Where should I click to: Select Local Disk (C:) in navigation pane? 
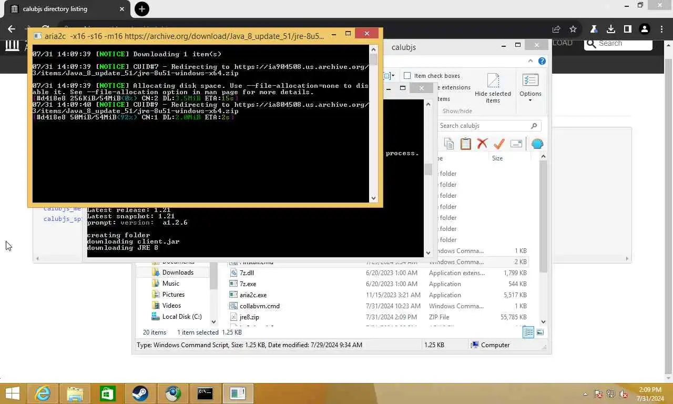click(x=181, y=317)
